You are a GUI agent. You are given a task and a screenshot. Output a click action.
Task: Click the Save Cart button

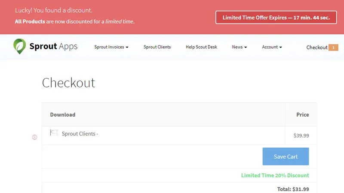click(x=286, y=157)
